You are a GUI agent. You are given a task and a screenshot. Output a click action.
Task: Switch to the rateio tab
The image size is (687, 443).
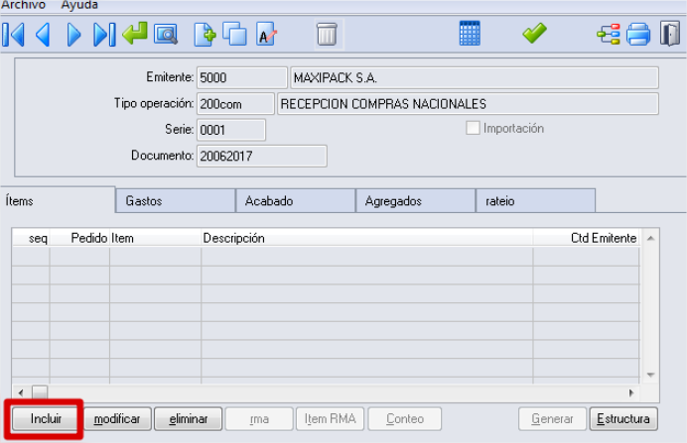tap(535, 201)
